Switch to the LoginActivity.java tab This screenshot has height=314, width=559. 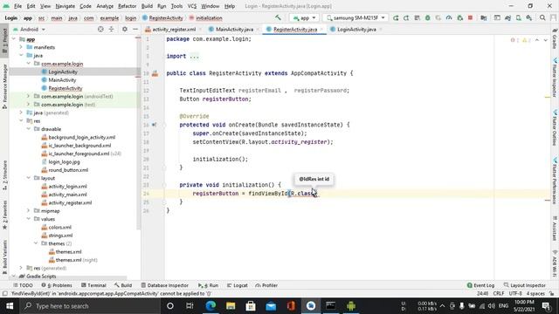tap(356, 30)
